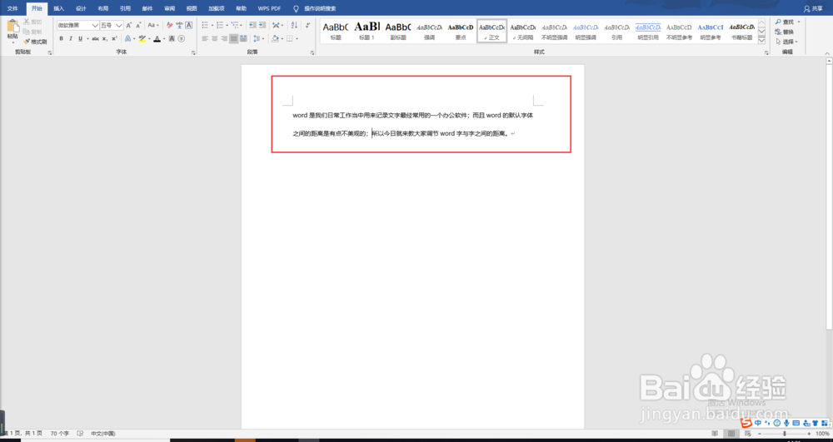Screen dimensions: 833x442
Task: Click the Paste clipboard icon
Action: (x=12, y=27)
